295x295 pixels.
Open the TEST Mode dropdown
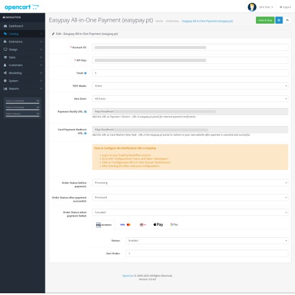coord(190,86)
